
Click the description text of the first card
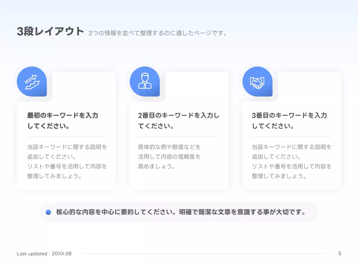67,161
